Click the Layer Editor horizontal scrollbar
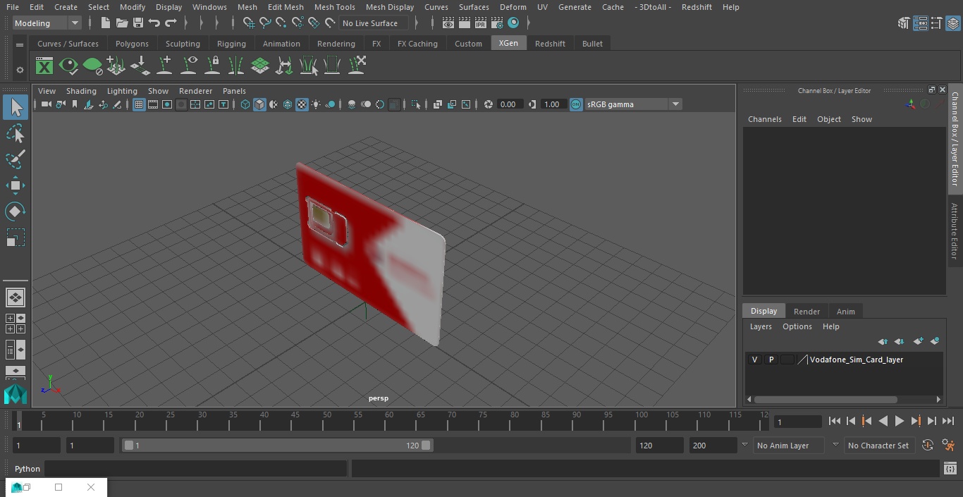Image resolution: width=963 pixels, height=497 pixels. (826, 399)
